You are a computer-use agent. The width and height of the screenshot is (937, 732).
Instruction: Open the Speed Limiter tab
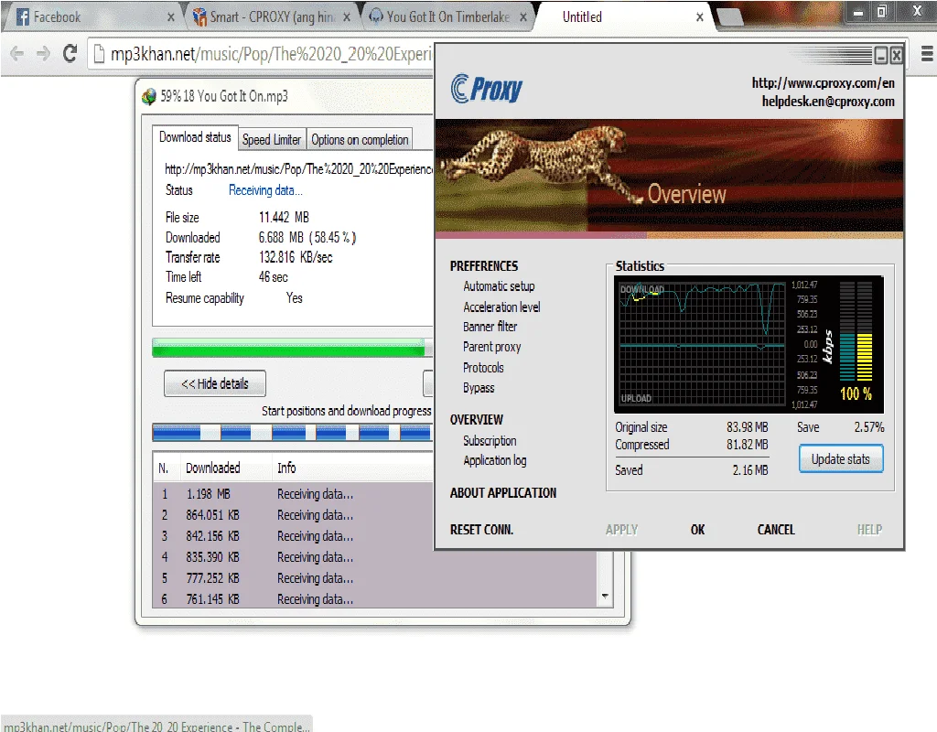(271, 140)
